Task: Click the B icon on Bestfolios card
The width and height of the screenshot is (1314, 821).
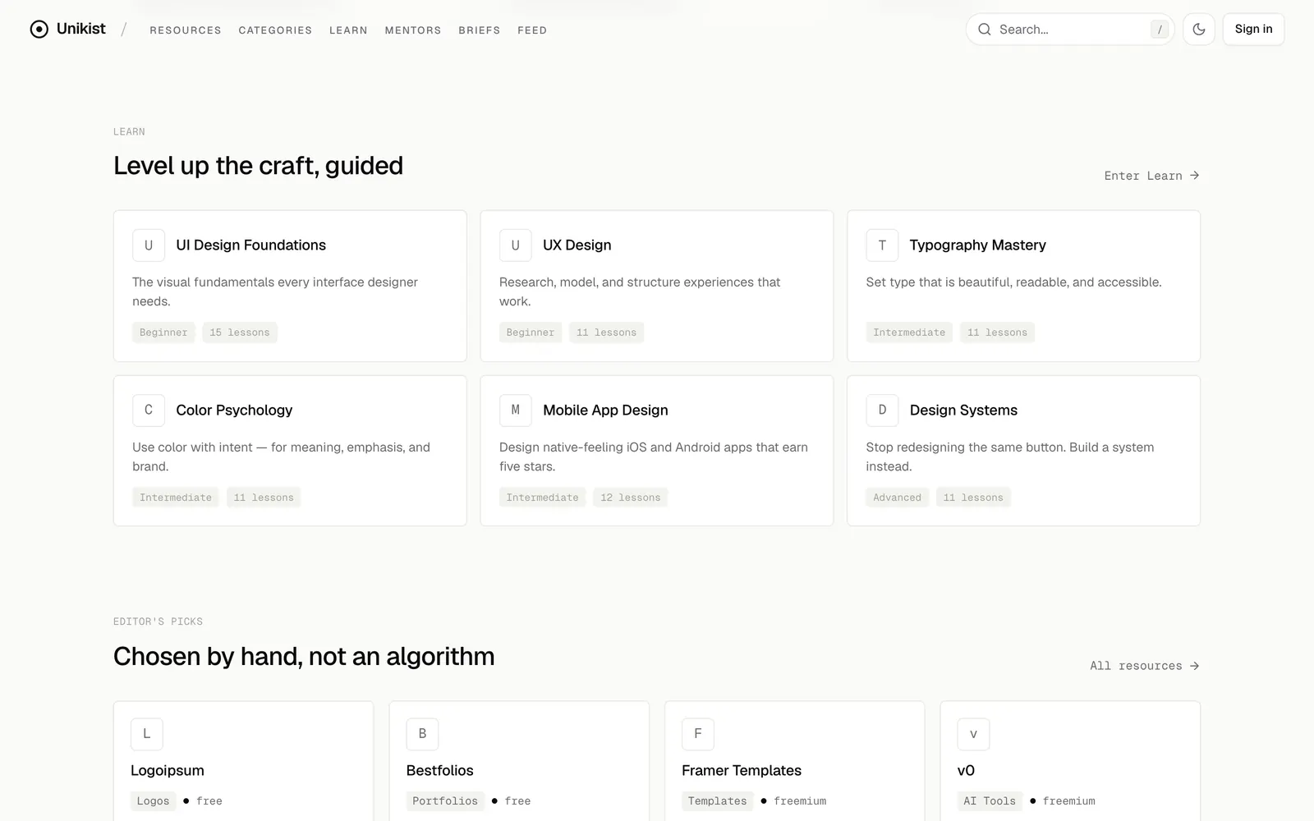Action: [x=422, y=734]
